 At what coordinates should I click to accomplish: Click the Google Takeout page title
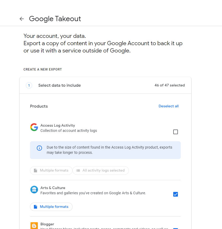click(x=55, y=19)
